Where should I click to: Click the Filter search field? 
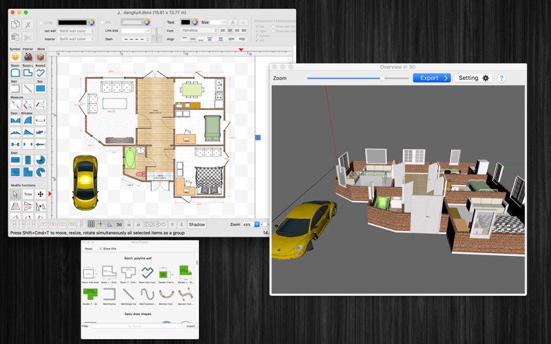(x=136, y=326)
